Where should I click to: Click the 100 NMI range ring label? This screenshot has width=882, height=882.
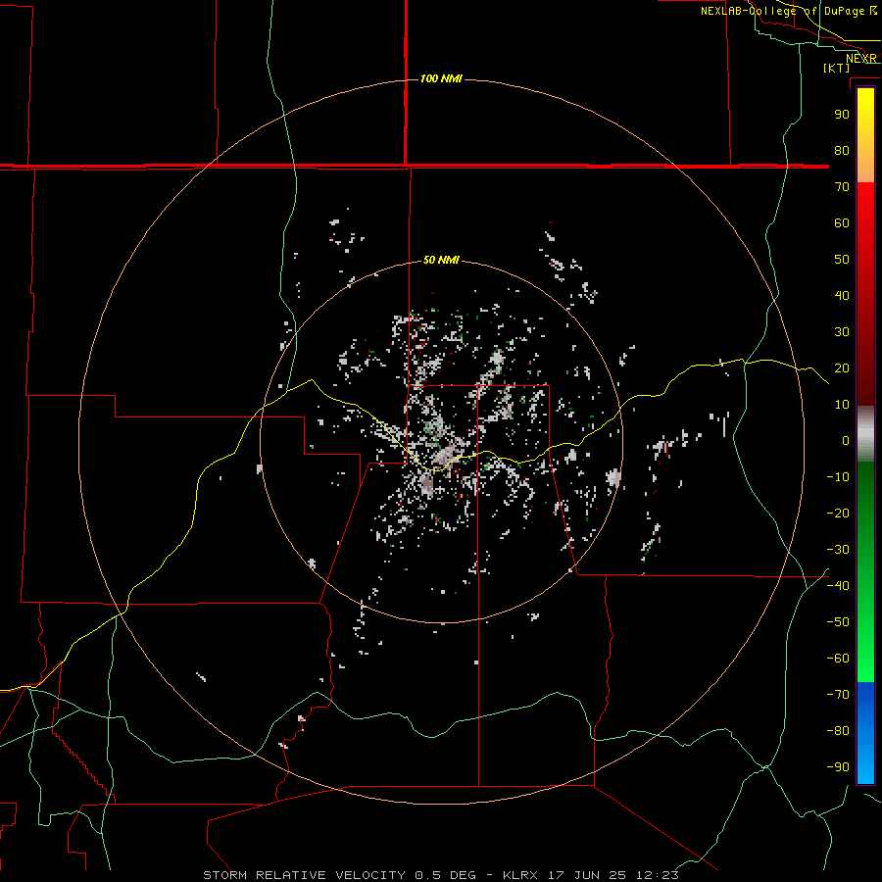[441, 78]
